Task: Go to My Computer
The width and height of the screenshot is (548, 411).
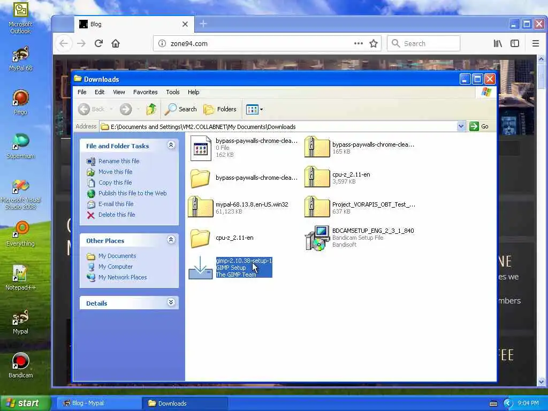Action: [110, 267]
